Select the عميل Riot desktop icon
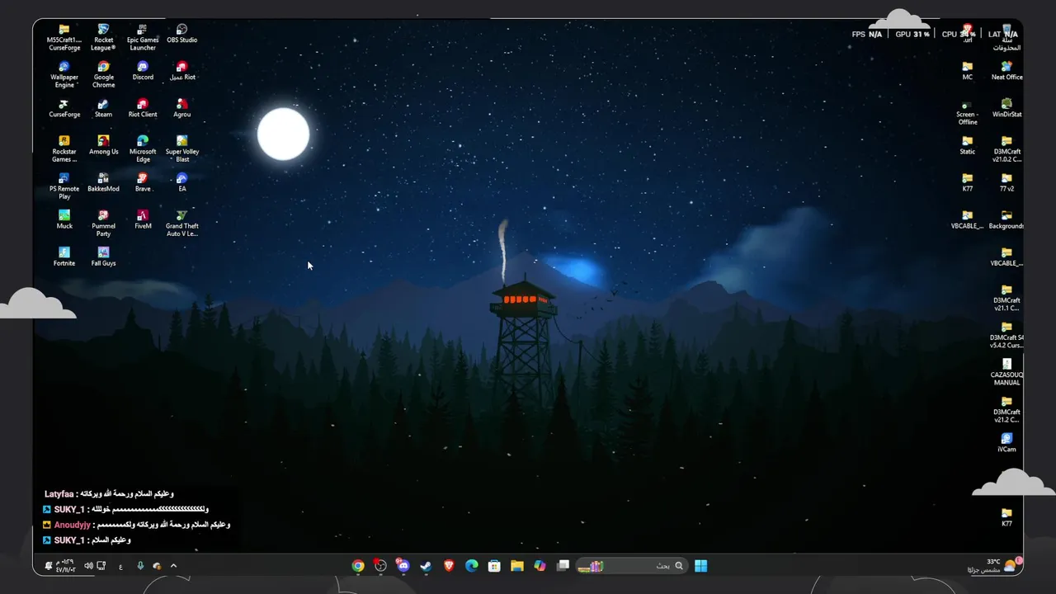 (x=182, y=71)
